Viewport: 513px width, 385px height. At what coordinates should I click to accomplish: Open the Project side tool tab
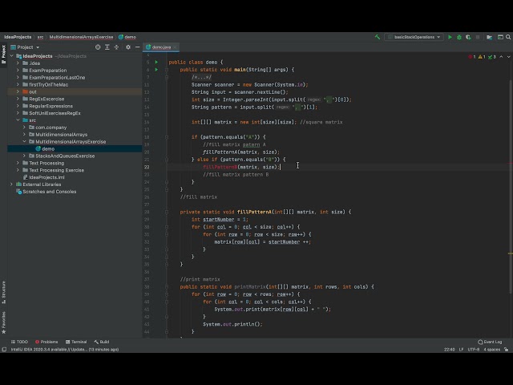pos(3,55)
